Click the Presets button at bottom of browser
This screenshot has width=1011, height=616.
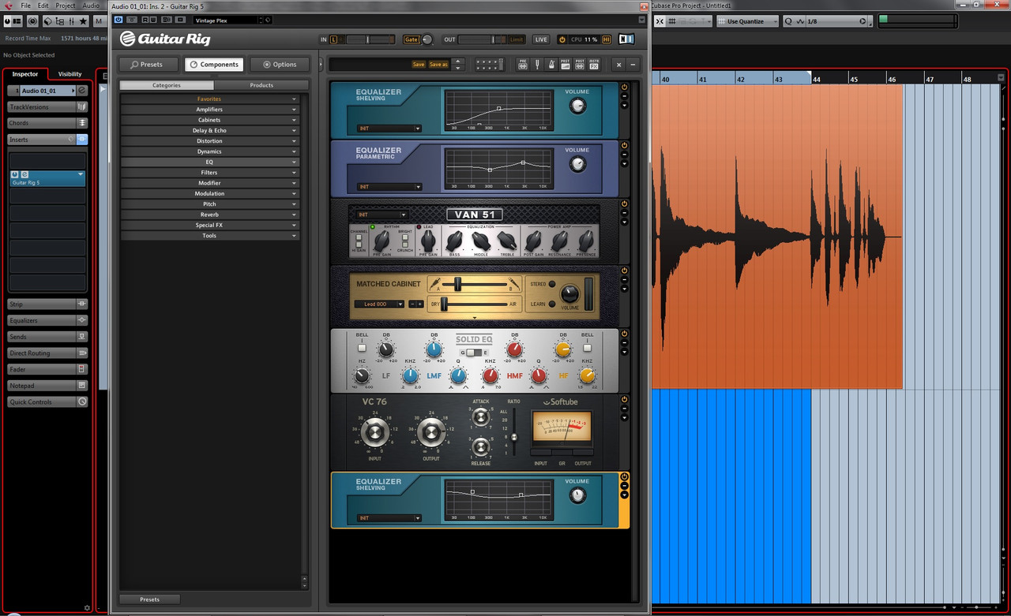[149, 599]
